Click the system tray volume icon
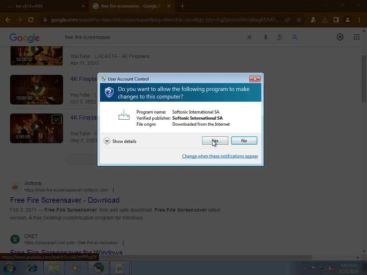This screenshot has width=367, height=275. (x=330, y=269)
